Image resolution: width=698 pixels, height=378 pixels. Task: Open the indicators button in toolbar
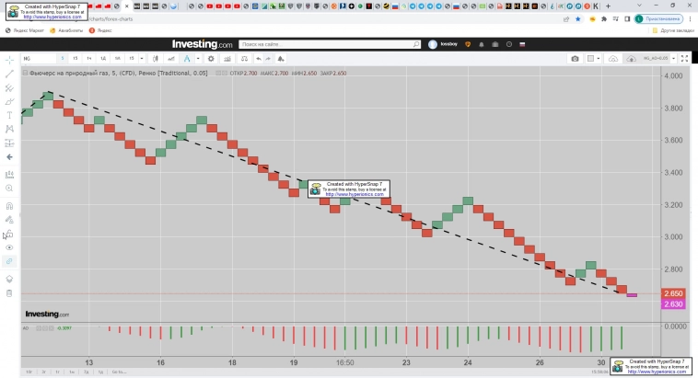click(x=171, y=59)
